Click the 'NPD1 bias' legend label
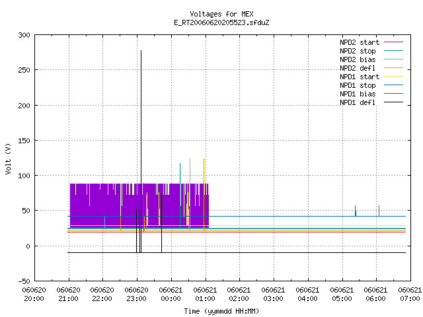Image resolution: width=423 pixels, height=317 pixels. tap(358, 94)
